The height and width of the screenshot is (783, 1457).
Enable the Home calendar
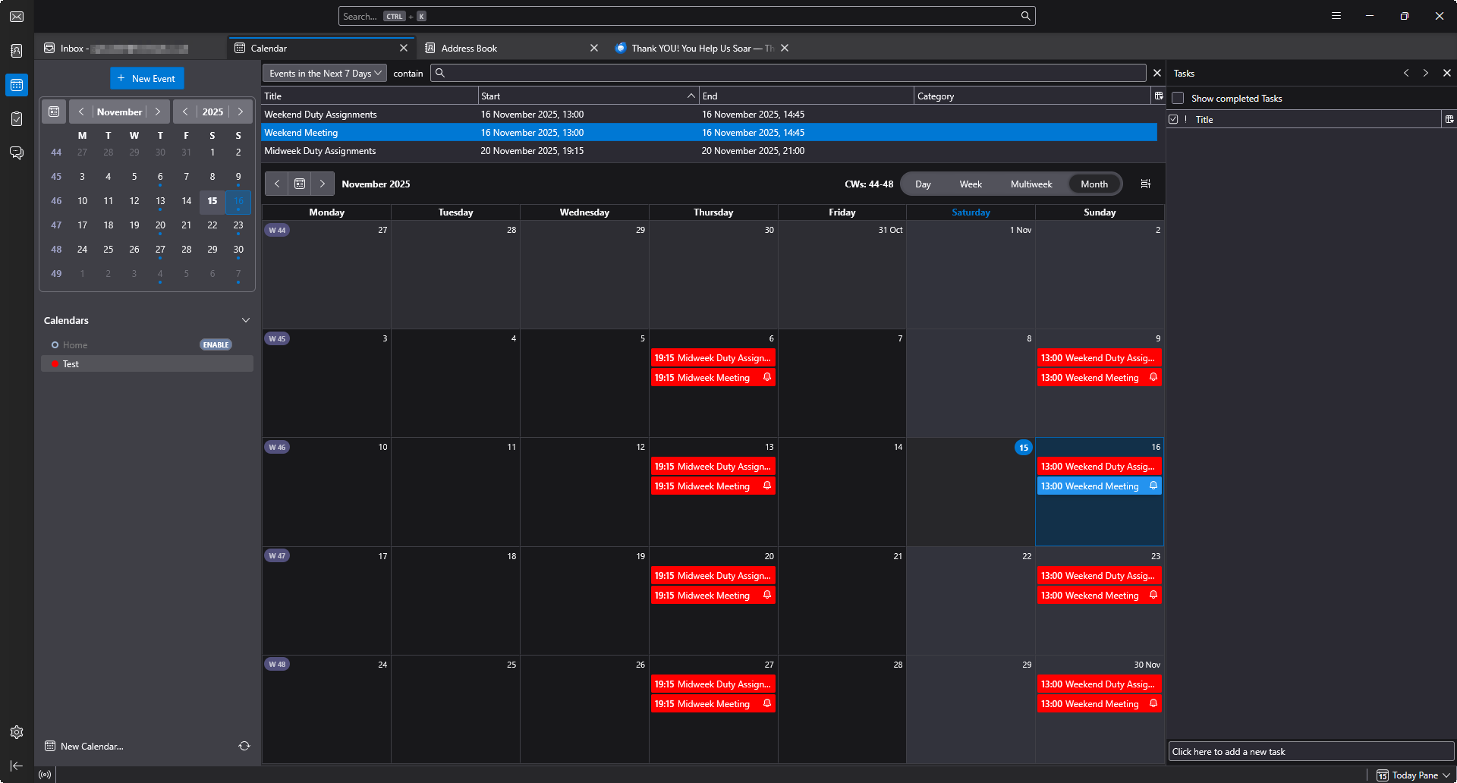216,344
